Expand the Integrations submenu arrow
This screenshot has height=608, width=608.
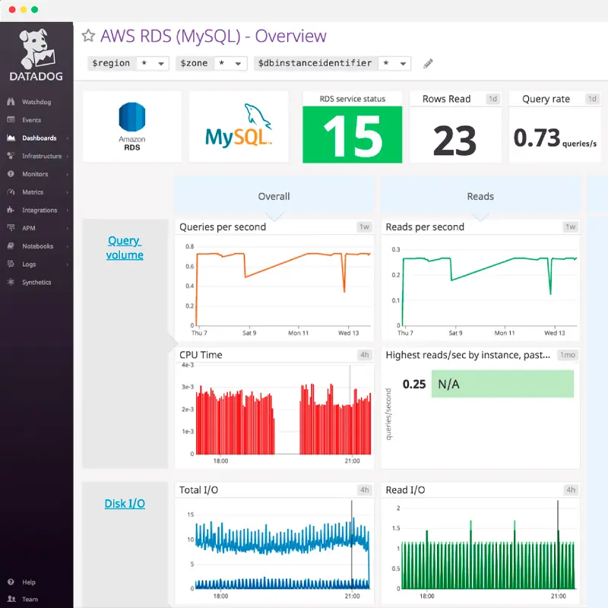click(68, 211)
